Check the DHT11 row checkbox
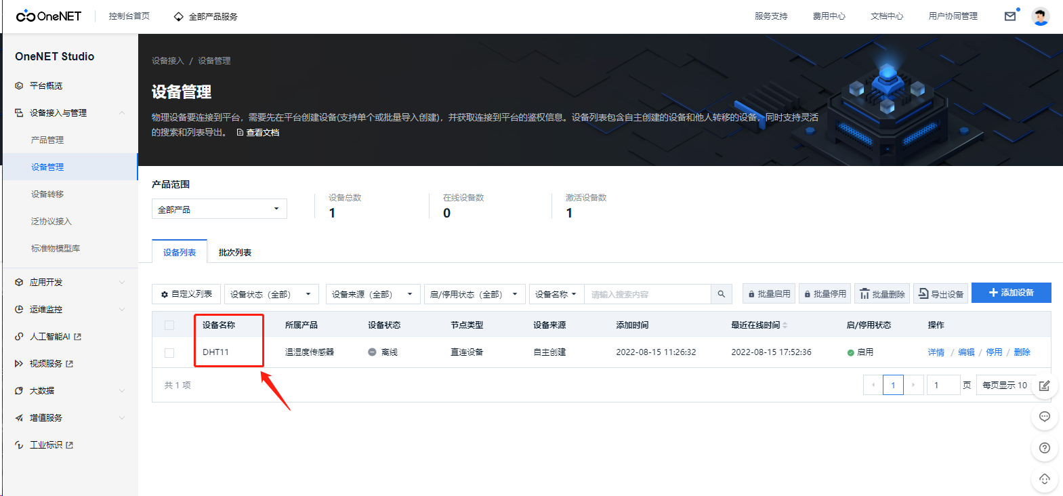Screen dimensions: 1063x496 [169, 352]
